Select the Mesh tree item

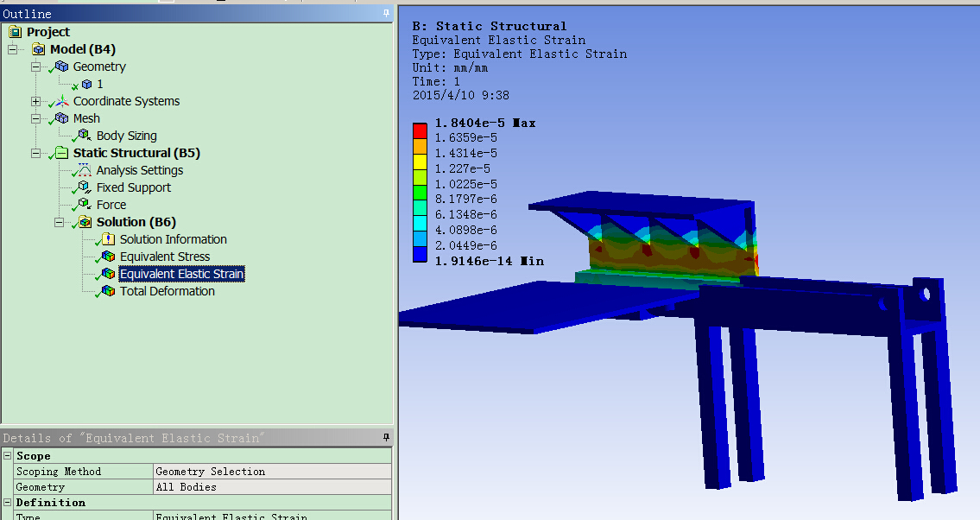pyautogui.click(x=86, y=118)
